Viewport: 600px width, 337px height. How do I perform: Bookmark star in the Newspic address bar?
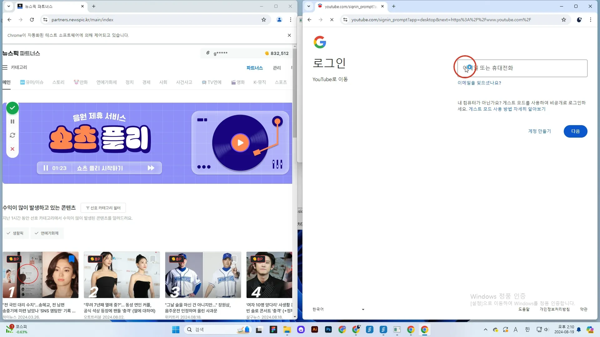pyautogui.click(x=264, y=20)
